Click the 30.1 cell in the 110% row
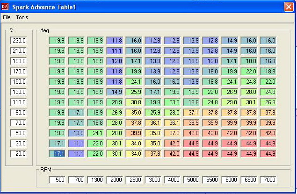297x194 pixels. [250, 102]
